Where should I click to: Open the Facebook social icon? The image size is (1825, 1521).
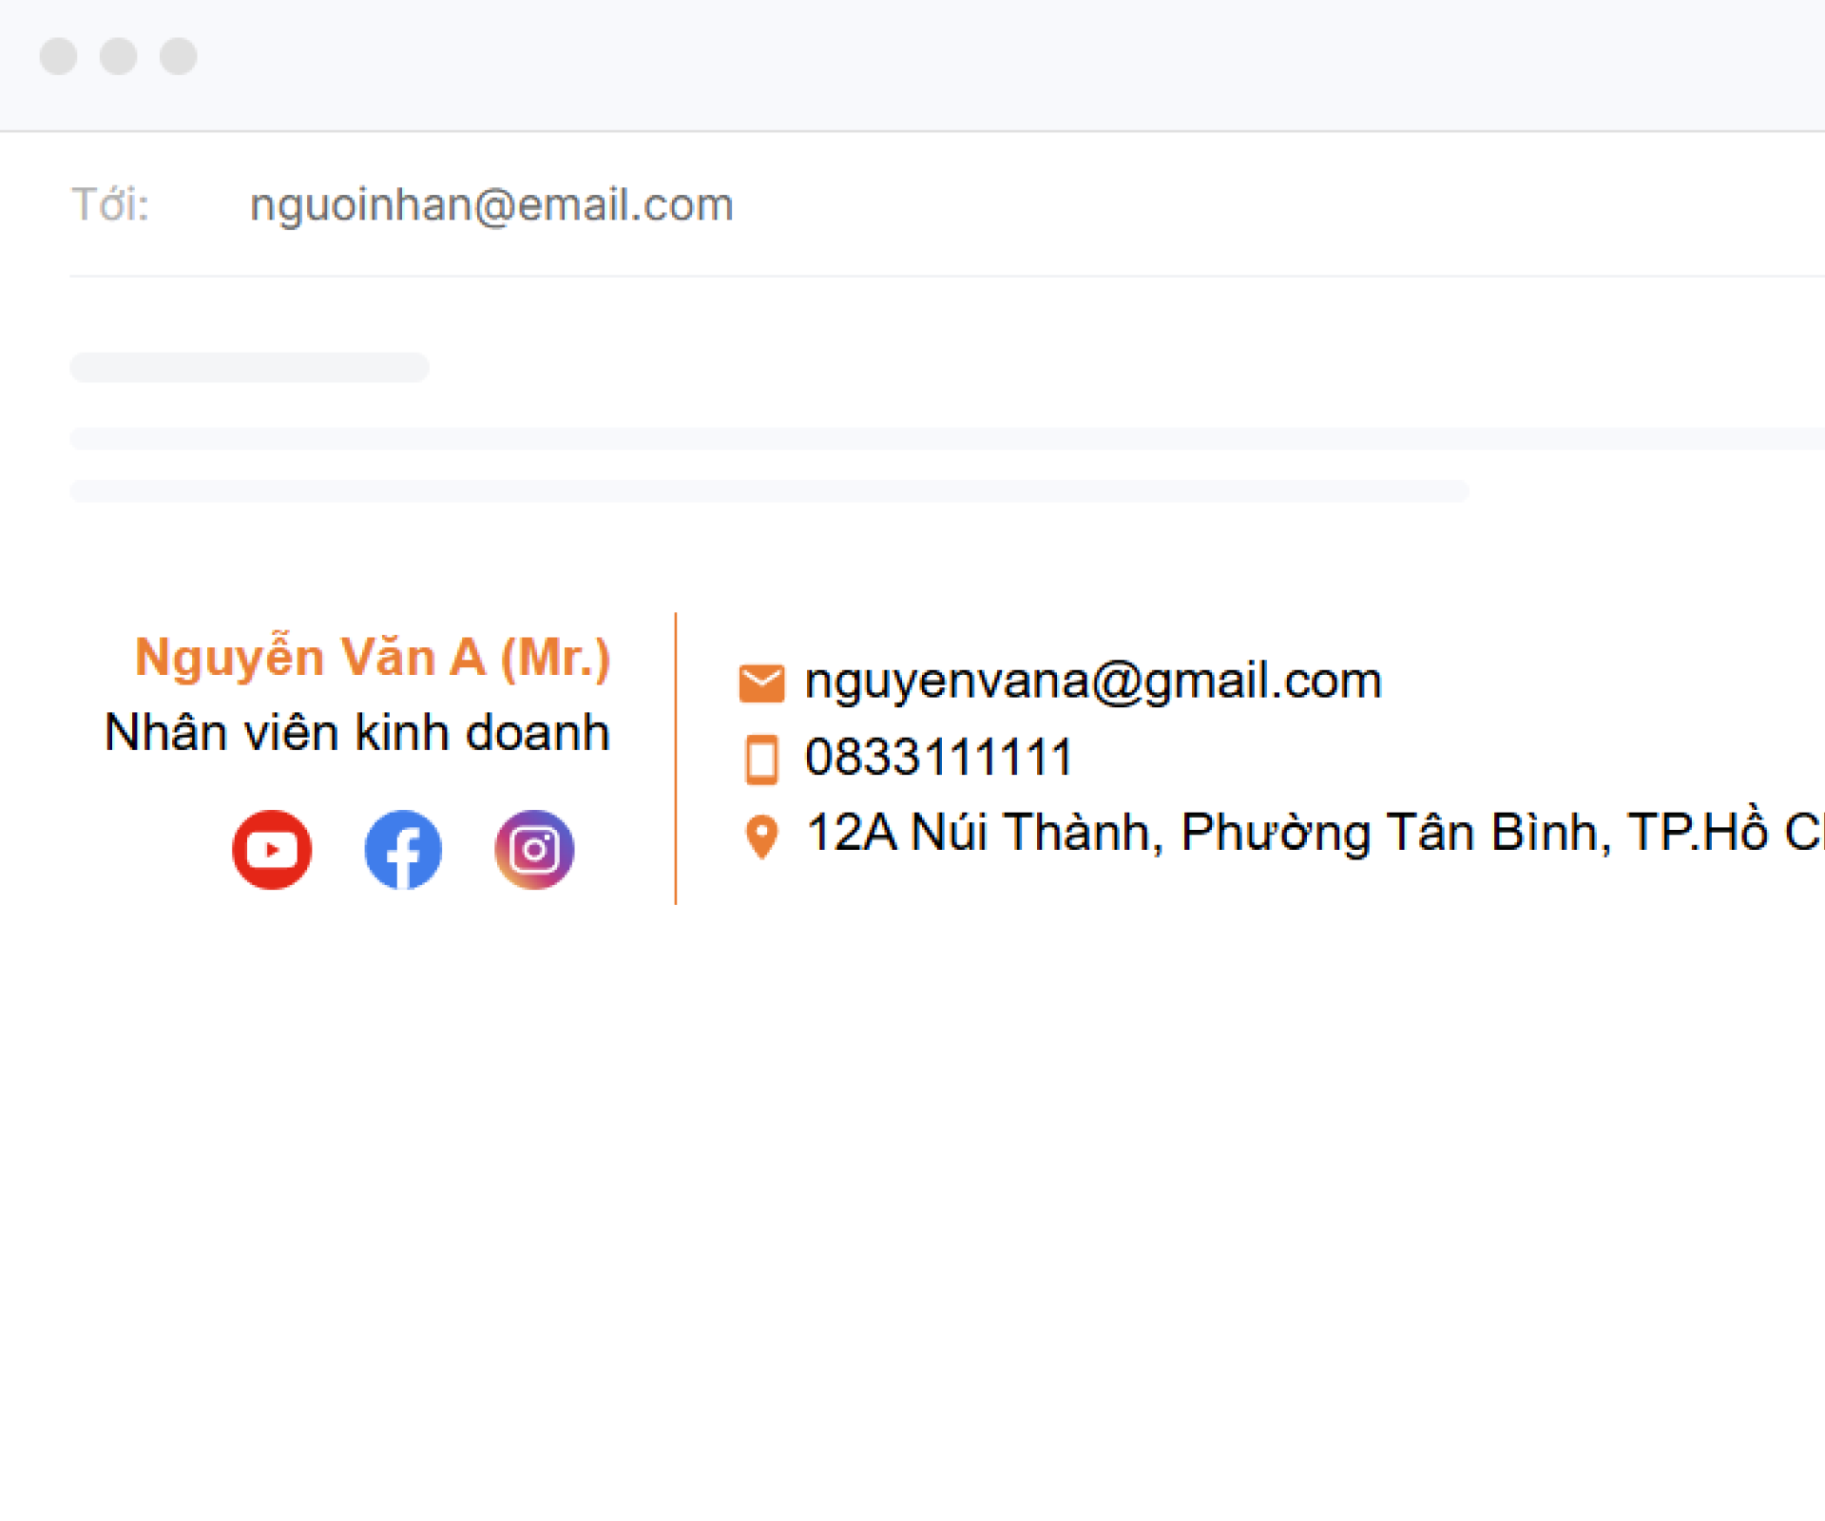403,850
